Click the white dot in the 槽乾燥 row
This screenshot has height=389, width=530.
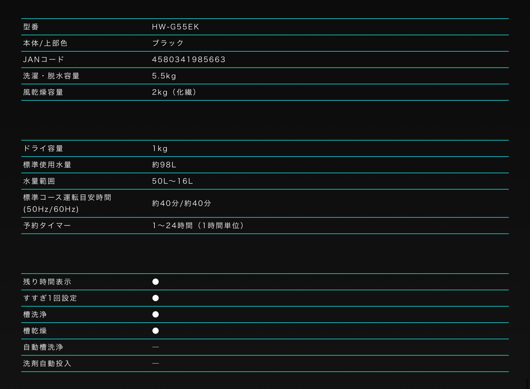coord(155,331)
